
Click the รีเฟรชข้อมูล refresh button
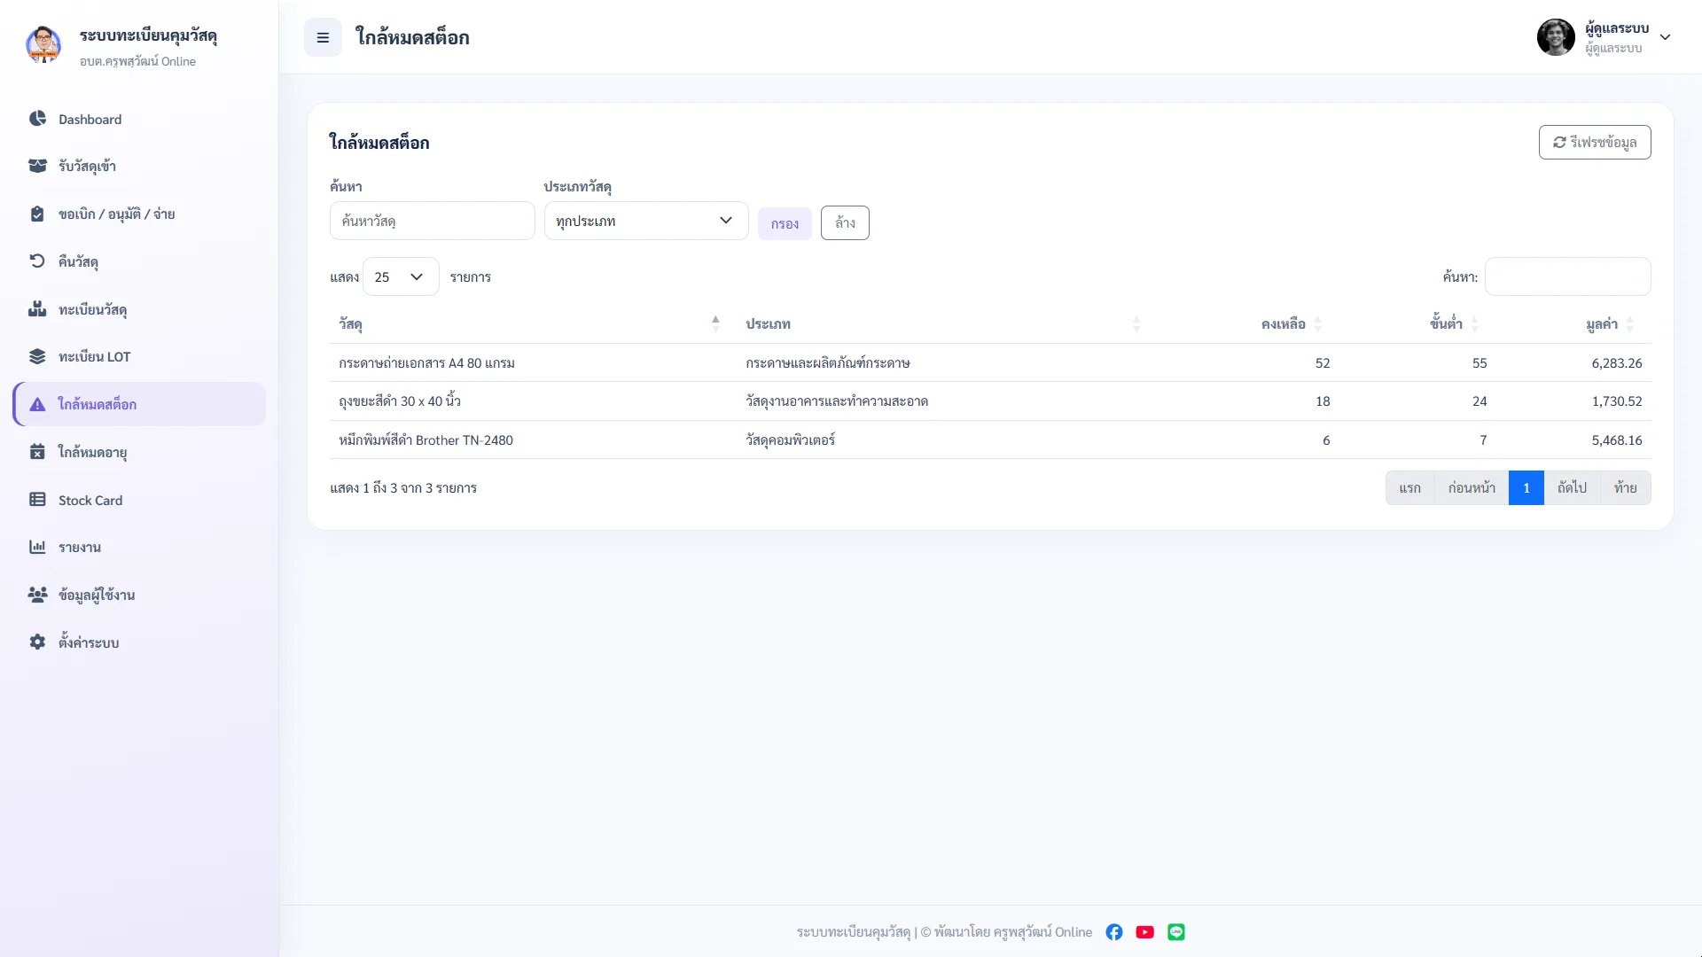coord(1595,142)
